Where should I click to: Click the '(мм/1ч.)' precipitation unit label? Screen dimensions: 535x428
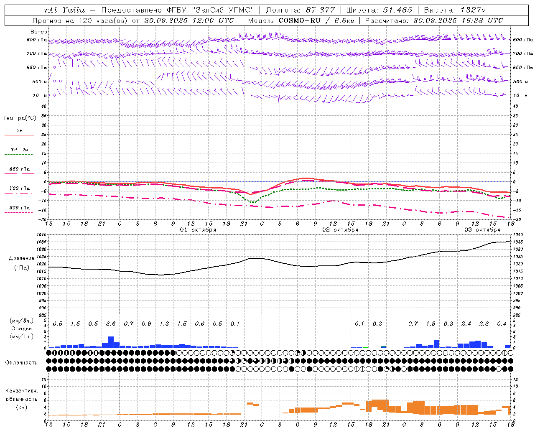[22, 336]
